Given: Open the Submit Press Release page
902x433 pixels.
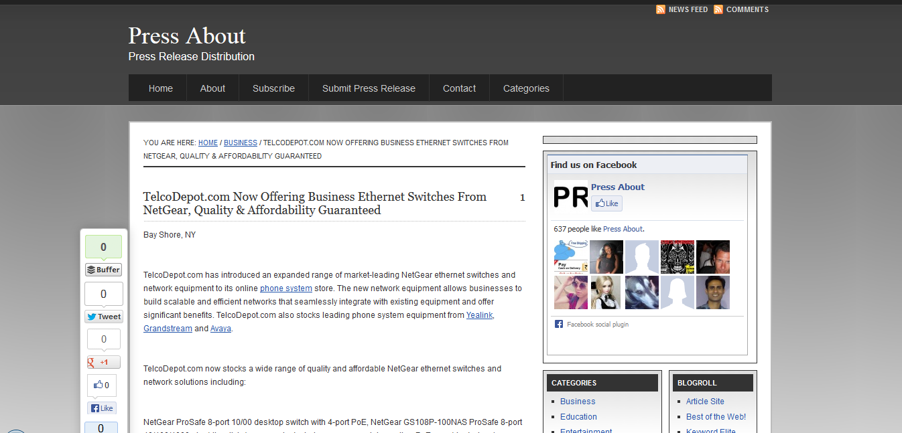Looking at the screenshot, I should coord(369,88).
